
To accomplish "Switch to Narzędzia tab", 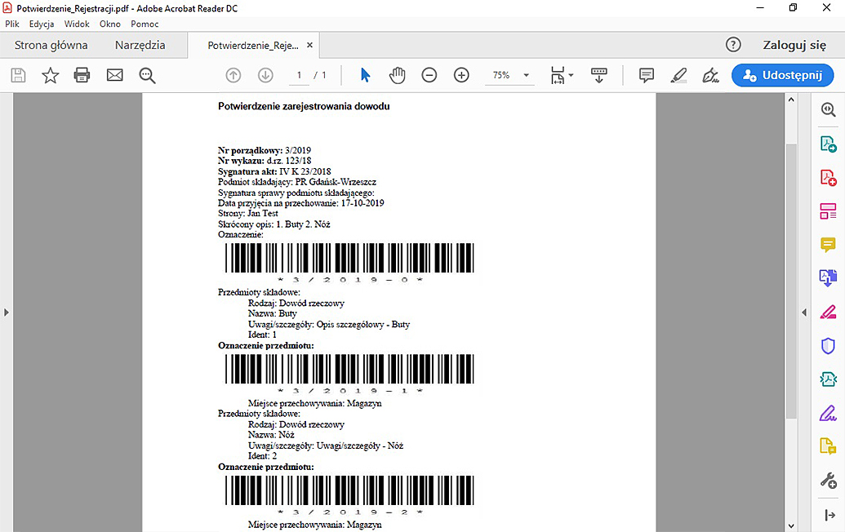I will [x=140, y=45].
